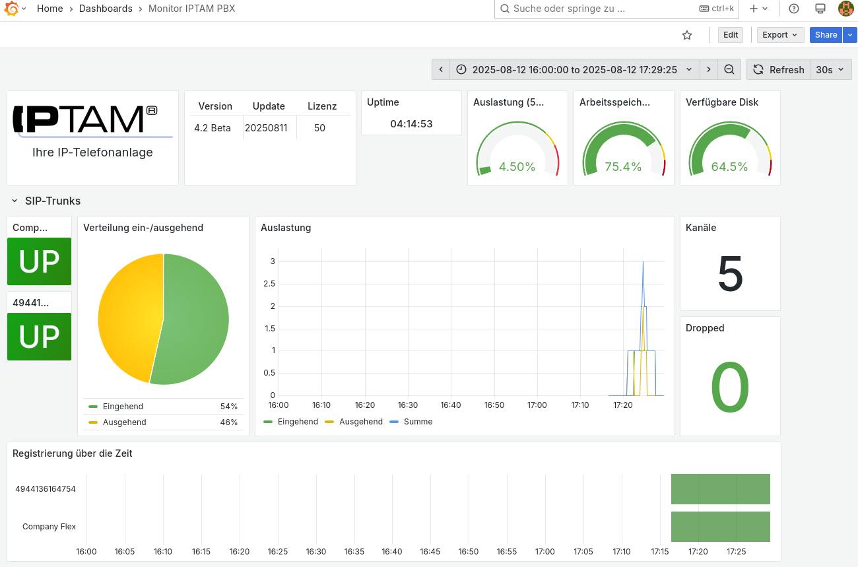Click the news monitor icon
858x567 pixels.
[x=820, y=9]
